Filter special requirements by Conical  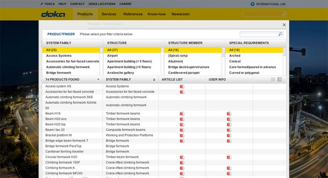click(x=235, y=61)
